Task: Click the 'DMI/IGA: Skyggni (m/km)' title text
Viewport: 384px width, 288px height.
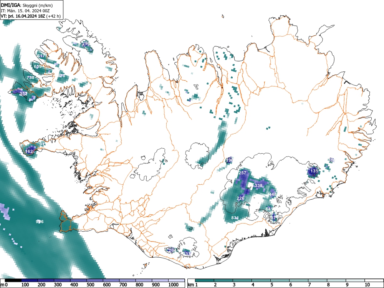Action: (27, 5)
